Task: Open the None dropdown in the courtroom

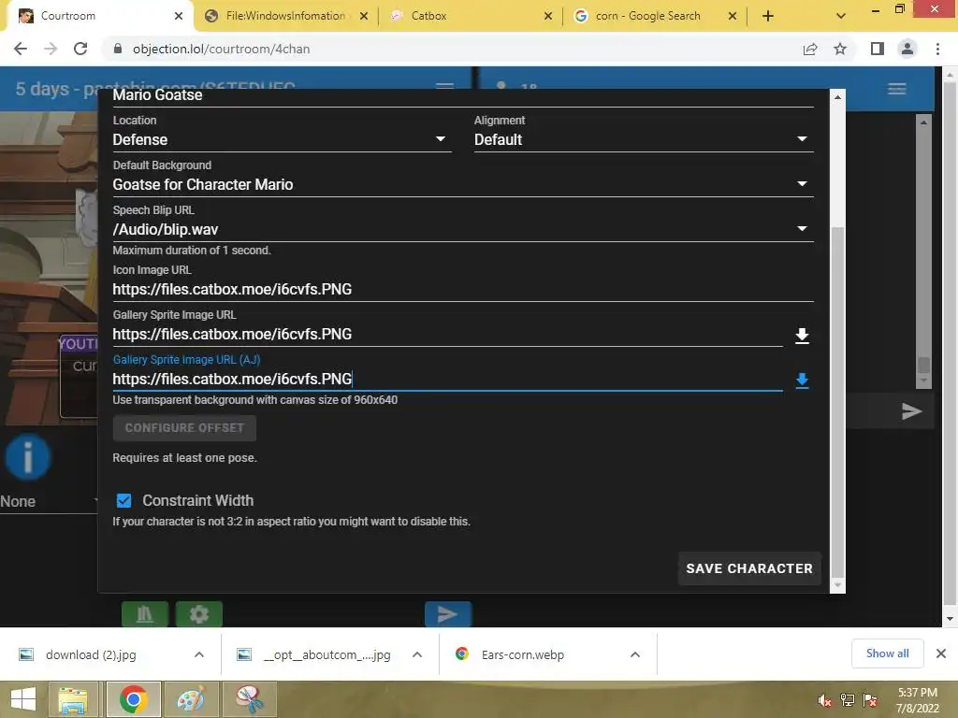Action: (49, 501)
